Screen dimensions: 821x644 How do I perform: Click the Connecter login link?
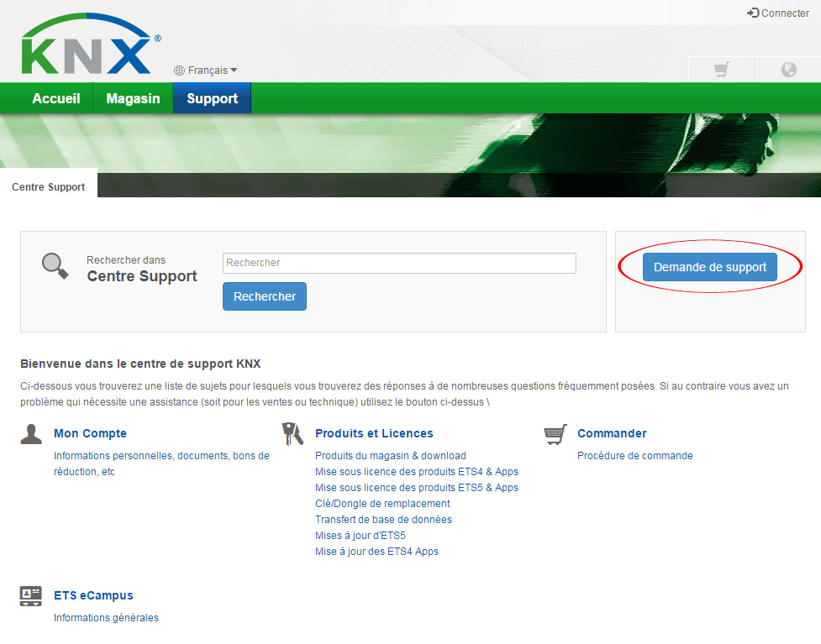click(778, 13)
